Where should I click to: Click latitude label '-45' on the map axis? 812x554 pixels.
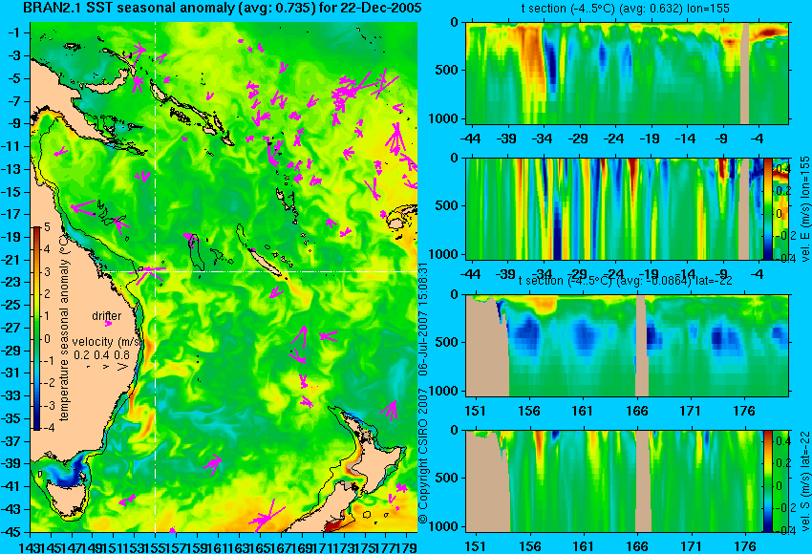12,532
